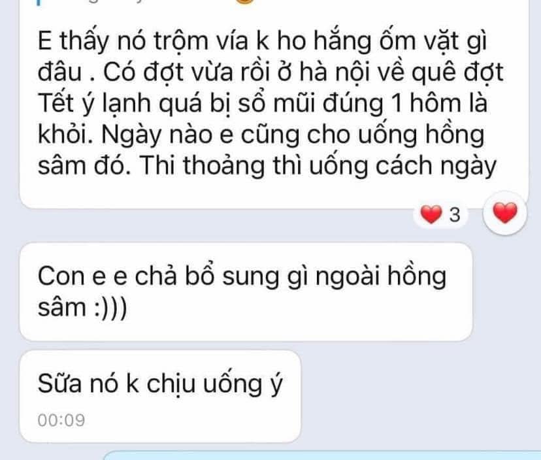Click the small red heart beside number 3
Image resolution: width=541 pixels, height=460 pixels.
(431, 214)
